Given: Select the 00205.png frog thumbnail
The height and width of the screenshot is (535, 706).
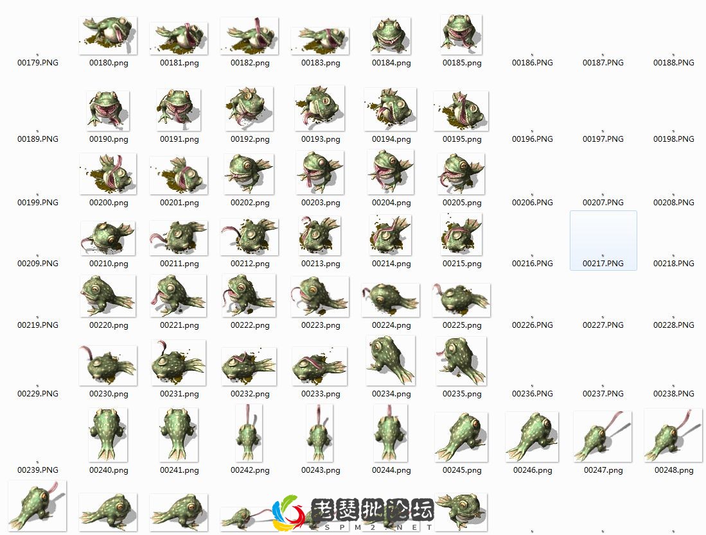Looking at the screenshot, I should 461,174.
